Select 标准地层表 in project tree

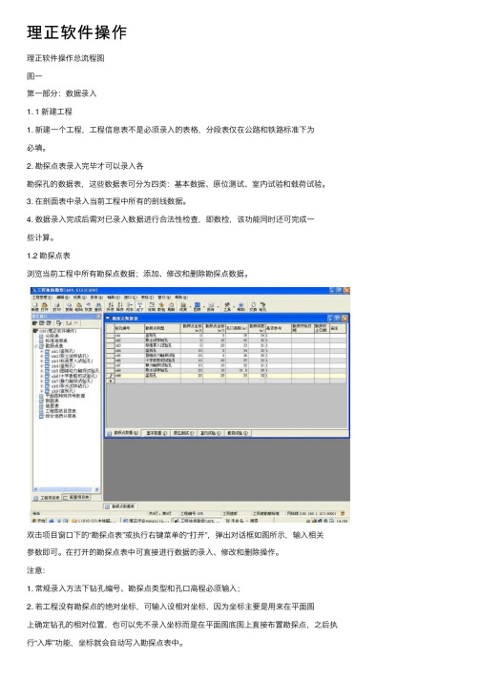(56, 340)
